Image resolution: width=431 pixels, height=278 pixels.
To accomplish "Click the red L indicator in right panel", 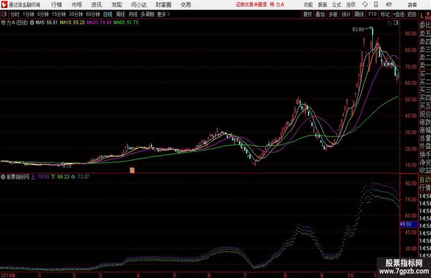I will 422,16.
